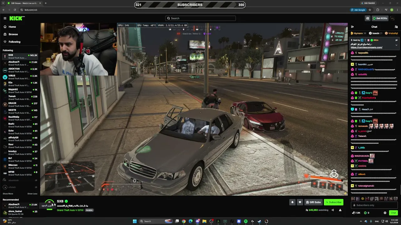Hide the pinned chat message
The image size is (401, 225).
[396, 40]
